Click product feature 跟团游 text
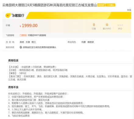 tap(90, 42)
